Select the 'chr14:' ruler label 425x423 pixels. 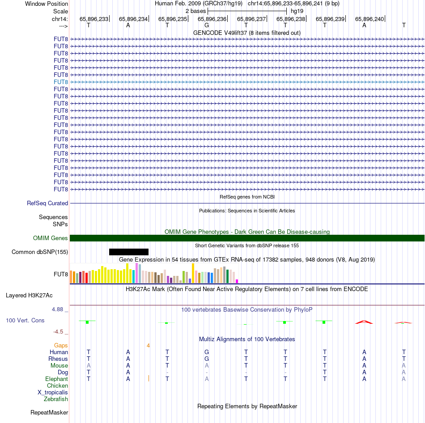click(x=59, y=19)
